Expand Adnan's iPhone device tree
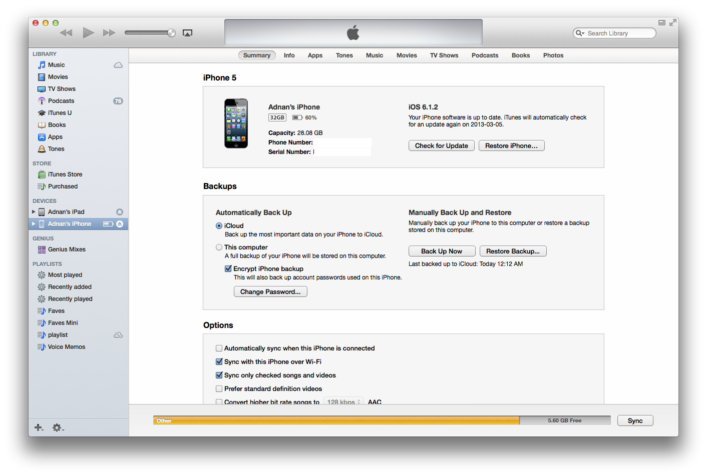The image size is (707, 476). point(34,224)
